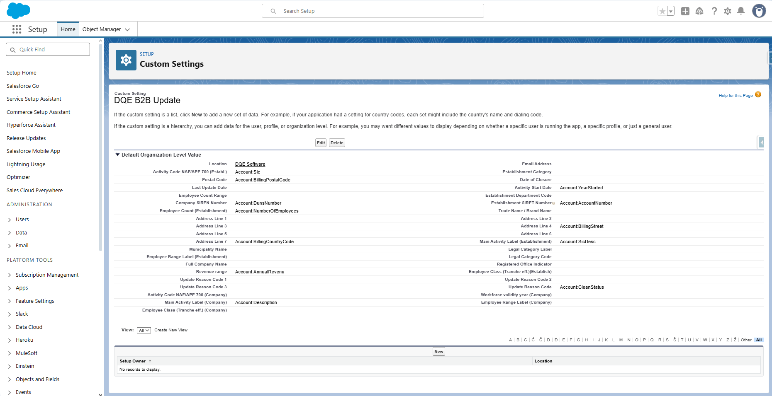772x396 pixels.
Task: Open Hyperforce Assistant
Action: point(31,125)
